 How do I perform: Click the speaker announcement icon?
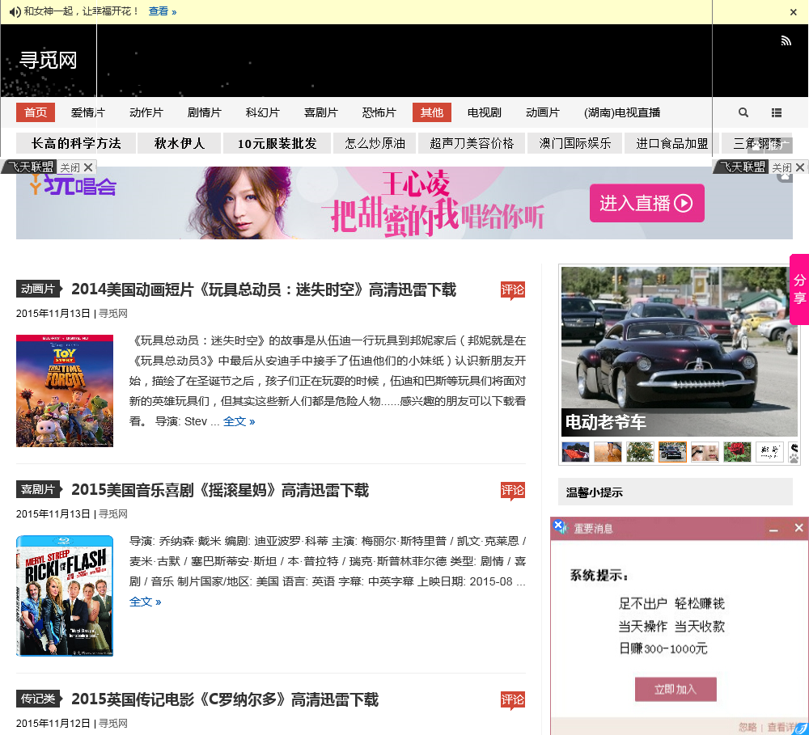coord(15,11)
